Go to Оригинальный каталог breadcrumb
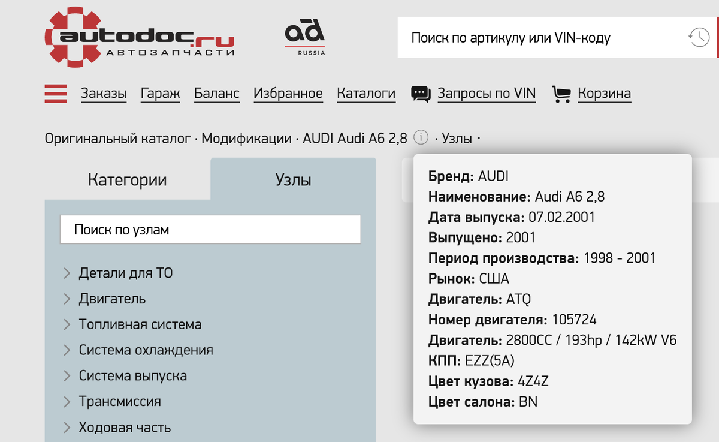719x442 pixels. [118, 139]
